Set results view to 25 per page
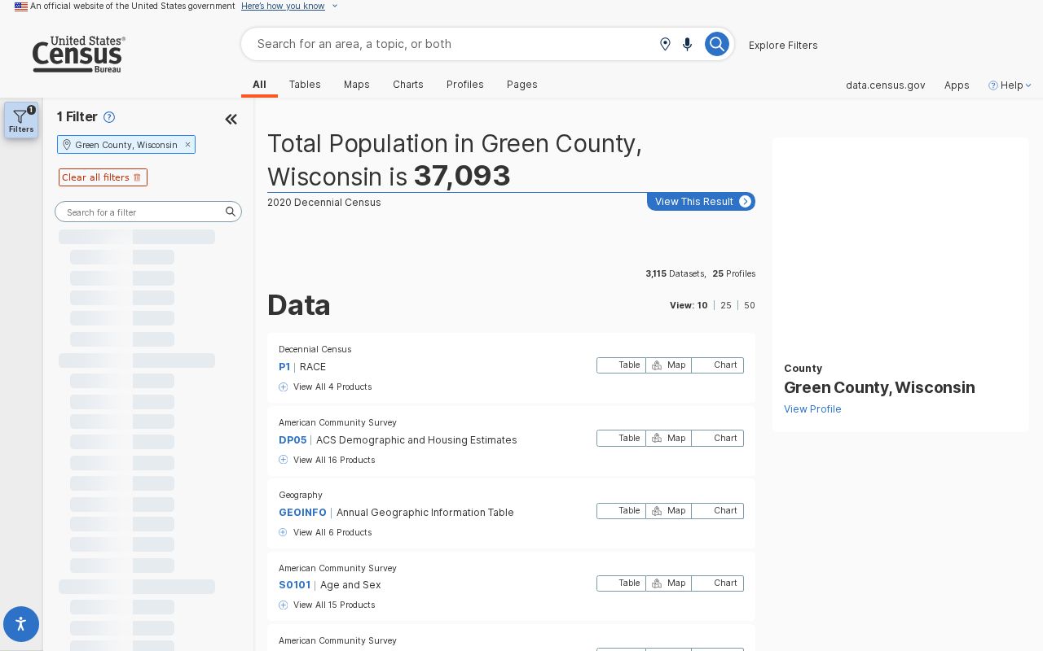The image size is (1043, 651). [x=726, y=306]
